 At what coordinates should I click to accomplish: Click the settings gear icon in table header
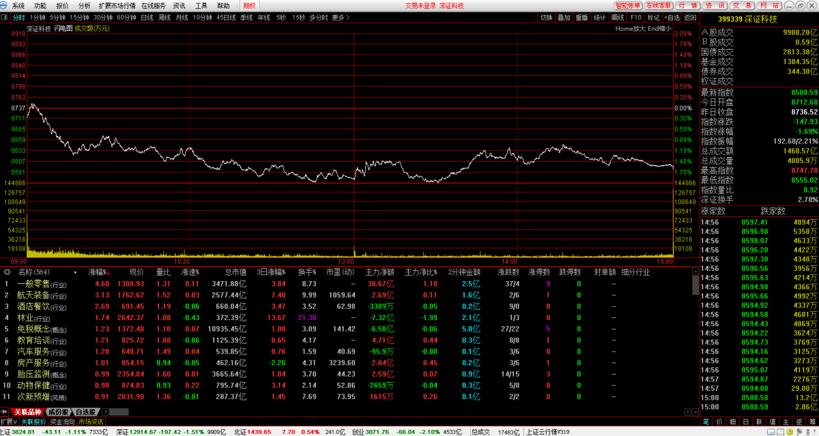(x=8, y=272)
